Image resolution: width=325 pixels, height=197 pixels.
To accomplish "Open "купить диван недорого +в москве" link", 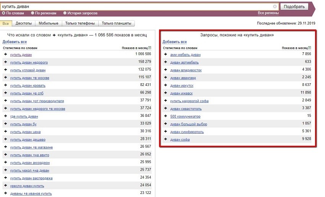I will [38, 109].
